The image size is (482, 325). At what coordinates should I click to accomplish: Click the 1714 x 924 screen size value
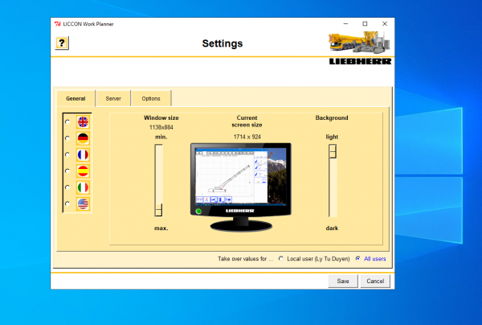tap(247, 137)
